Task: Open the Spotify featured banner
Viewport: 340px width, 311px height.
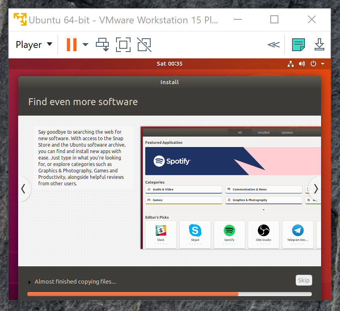Action: [233, 161]
